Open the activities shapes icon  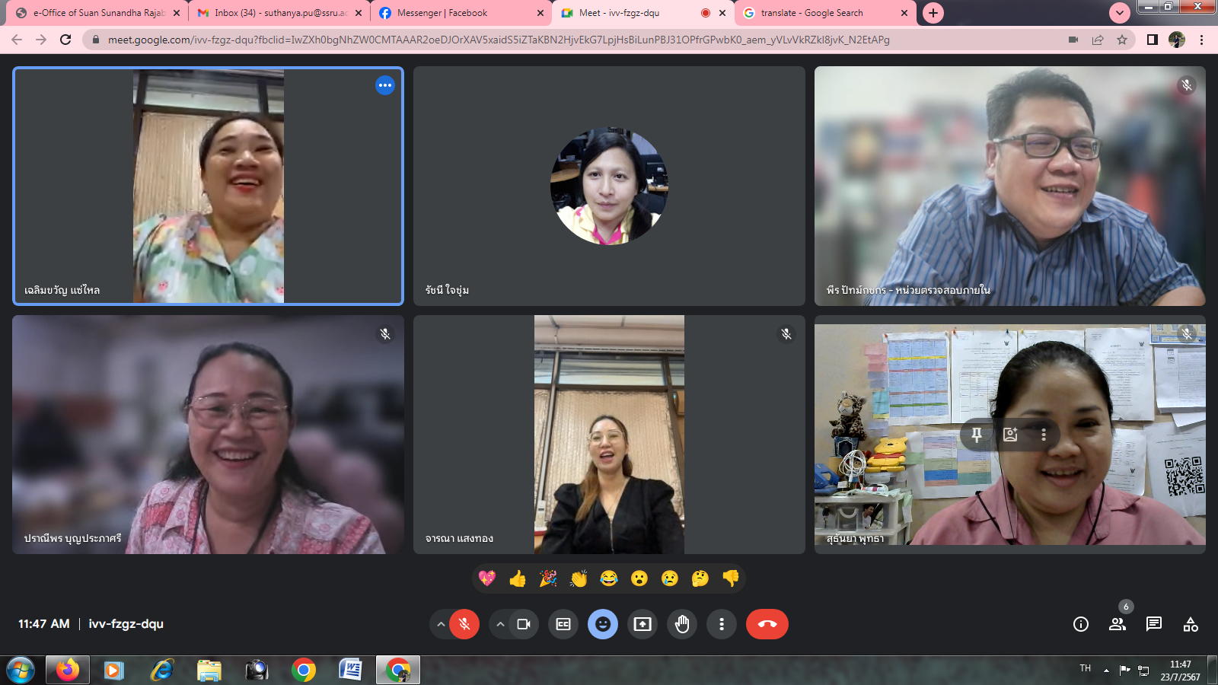(x=1191, y=624)
